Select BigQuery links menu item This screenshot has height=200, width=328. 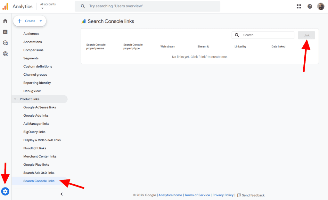(34, 132)
